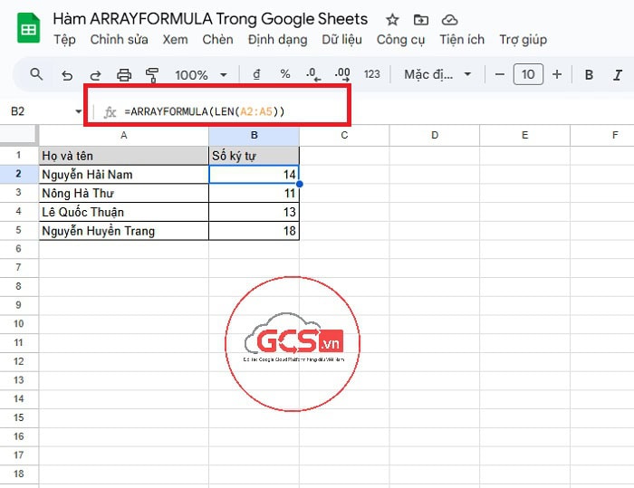Open the Định dạng menu
The width and height of the screenshot is (634, 488).
(277, 39)
